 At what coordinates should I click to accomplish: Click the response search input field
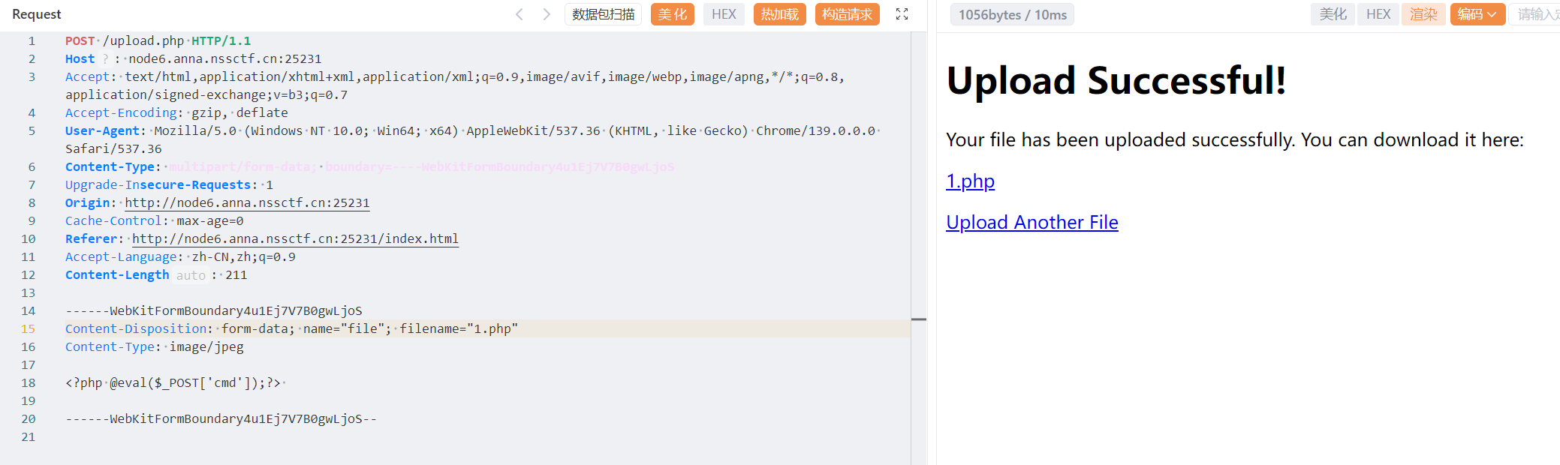pos(1536,14)
